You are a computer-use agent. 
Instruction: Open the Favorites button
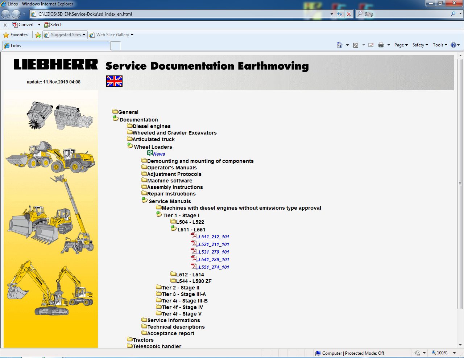pyautogui.click(x=16, y=35)
